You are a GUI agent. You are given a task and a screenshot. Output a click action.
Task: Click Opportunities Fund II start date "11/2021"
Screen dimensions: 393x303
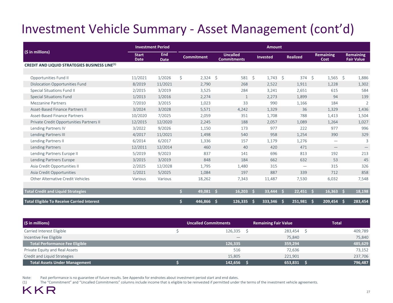point(139,78)
